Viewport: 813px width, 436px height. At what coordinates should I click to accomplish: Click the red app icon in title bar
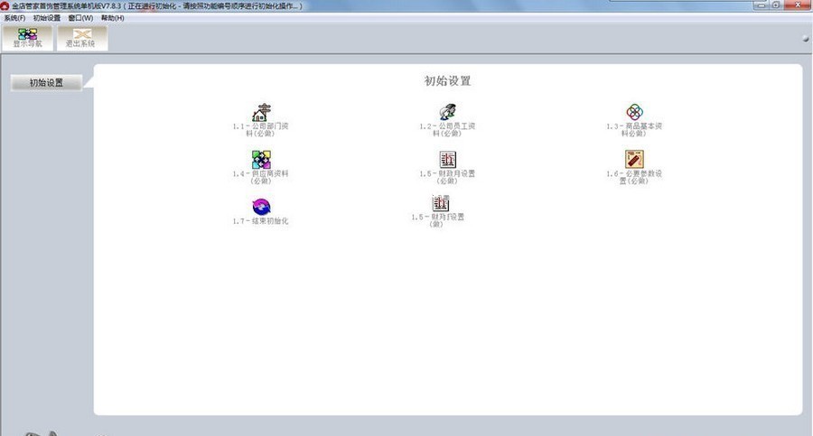[5, 5]
